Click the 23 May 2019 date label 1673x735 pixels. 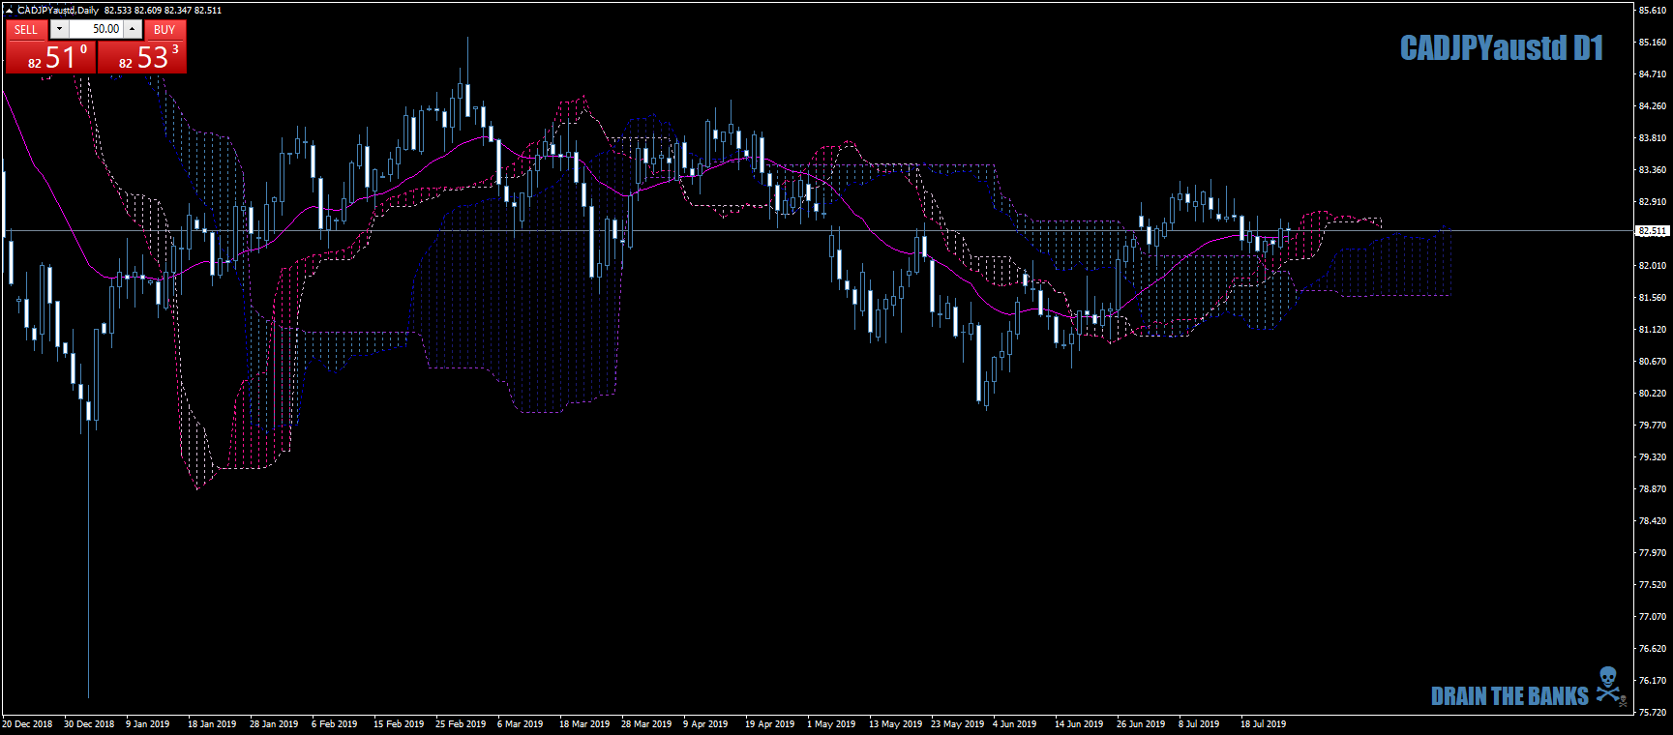(x=958, y=723)
